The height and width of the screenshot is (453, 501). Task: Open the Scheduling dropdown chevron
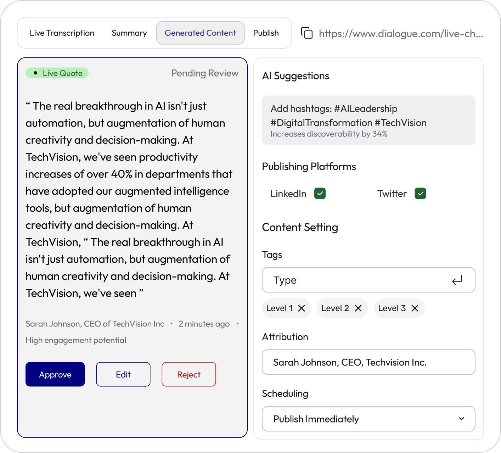point(462,419)
